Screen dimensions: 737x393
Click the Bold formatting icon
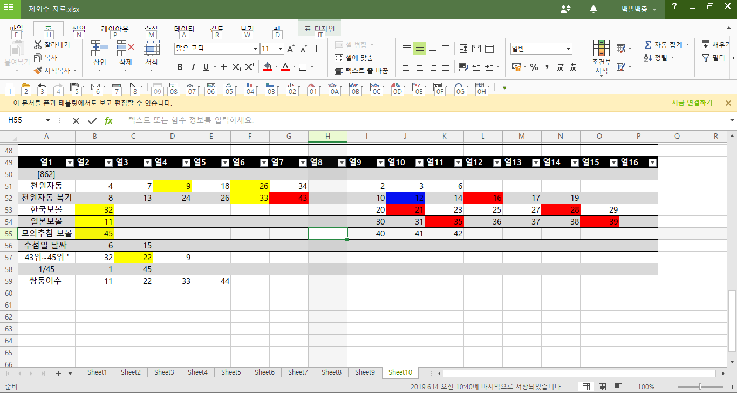[x=180, y=67]
